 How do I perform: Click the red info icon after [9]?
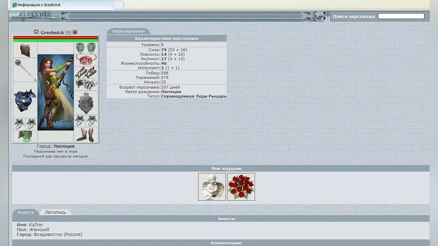pyautogui.click(x=75, y=32)
